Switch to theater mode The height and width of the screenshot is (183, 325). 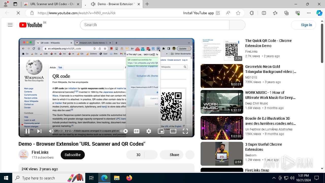(x=173, y=131)
